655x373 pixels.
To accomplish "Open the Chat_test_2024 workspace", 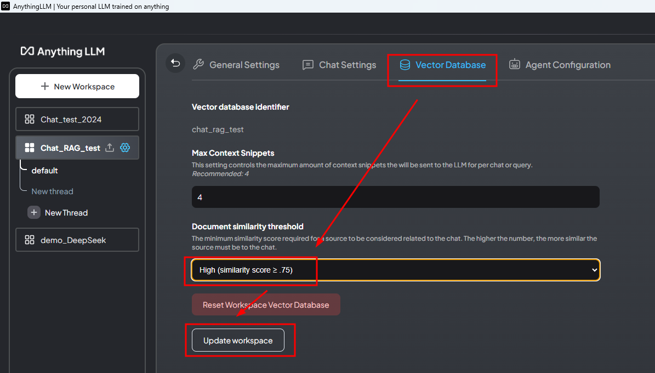I will point(77,119).
